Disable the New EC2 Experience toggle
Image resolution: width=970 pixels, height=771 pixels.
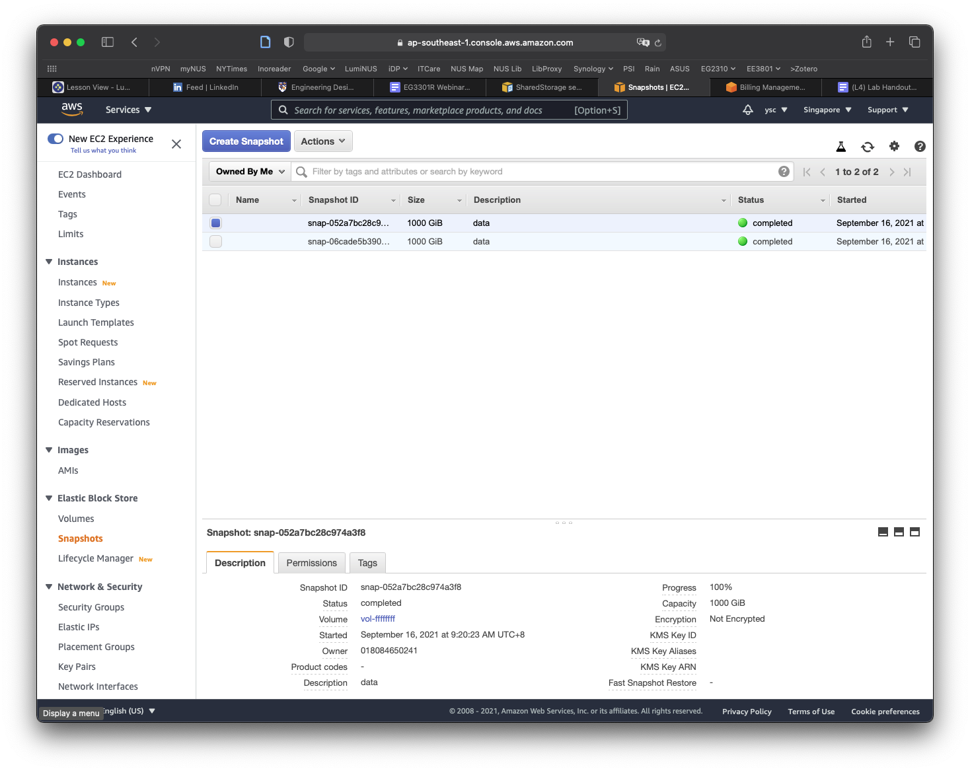(56, 139)
